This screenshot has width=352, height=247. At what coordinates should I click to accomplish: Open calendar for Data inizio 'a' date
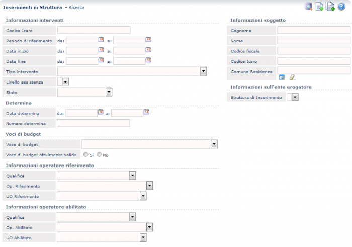(148, 50)
